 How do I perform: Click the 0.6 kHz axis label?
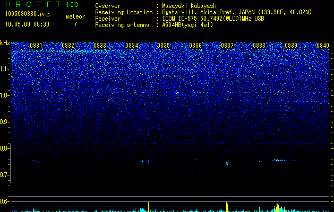[x=4, y=201]
